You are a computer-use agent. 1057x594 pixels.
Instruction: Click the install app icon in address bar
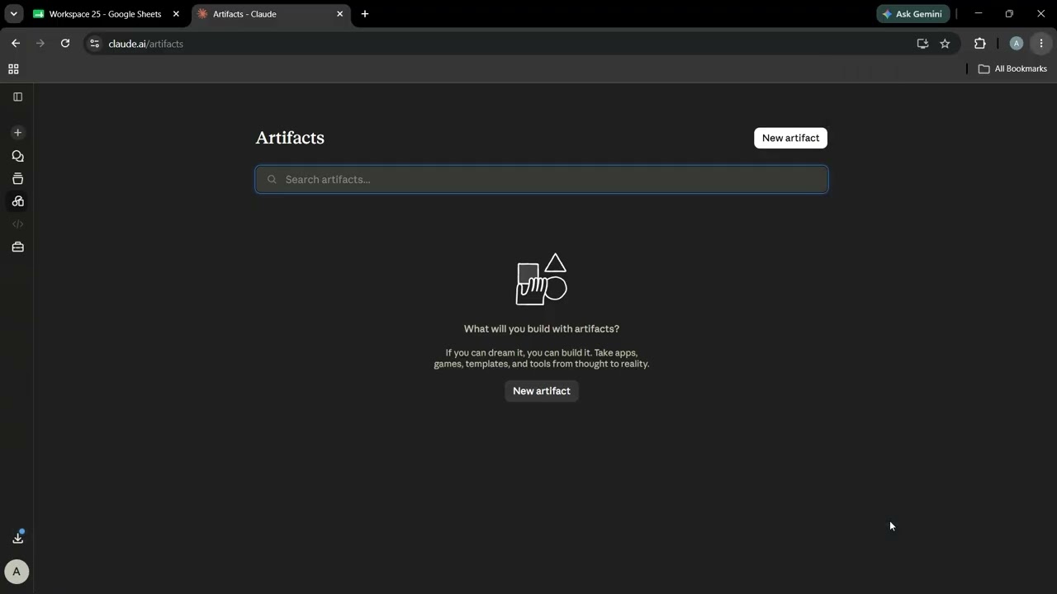[x=922, y=44]
